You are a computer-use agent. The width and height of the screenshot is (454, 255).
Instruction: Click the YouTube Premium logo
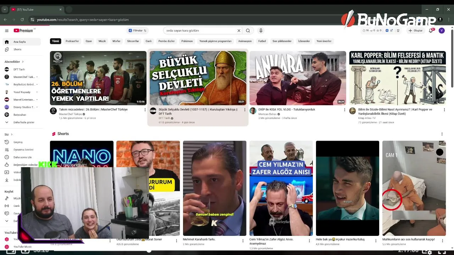click(x=24, y=30)
